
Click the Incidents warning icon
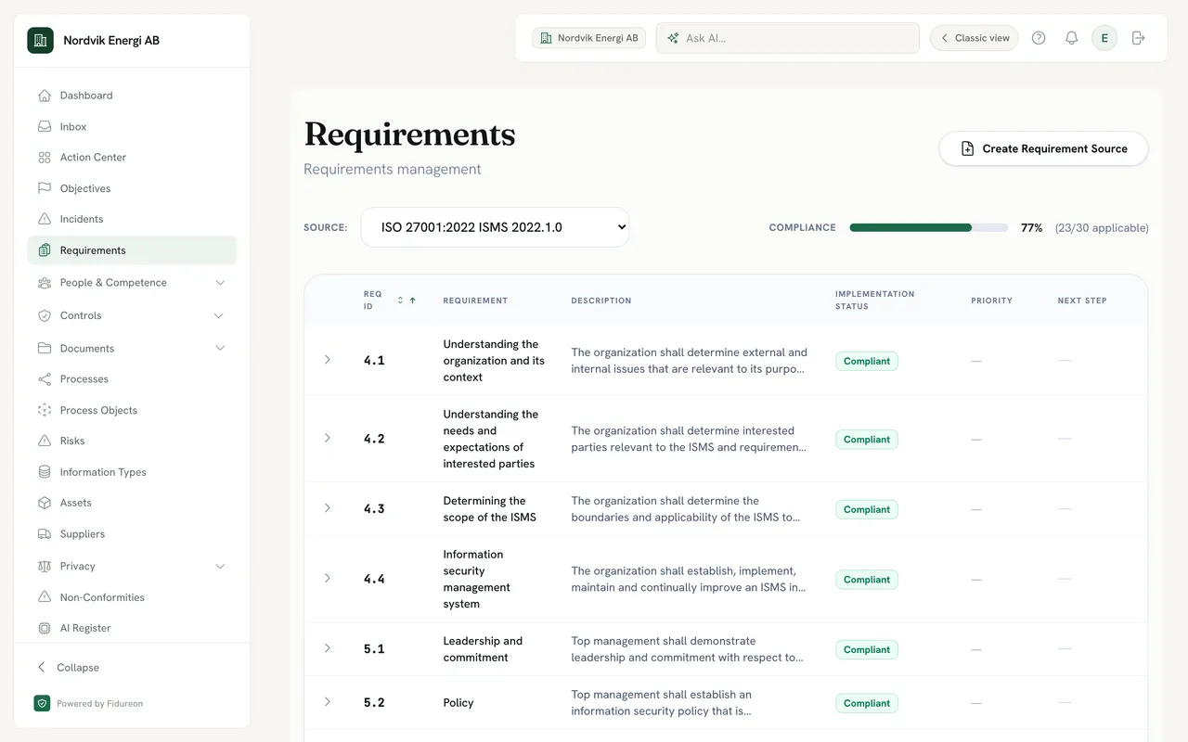coord(44,219)
